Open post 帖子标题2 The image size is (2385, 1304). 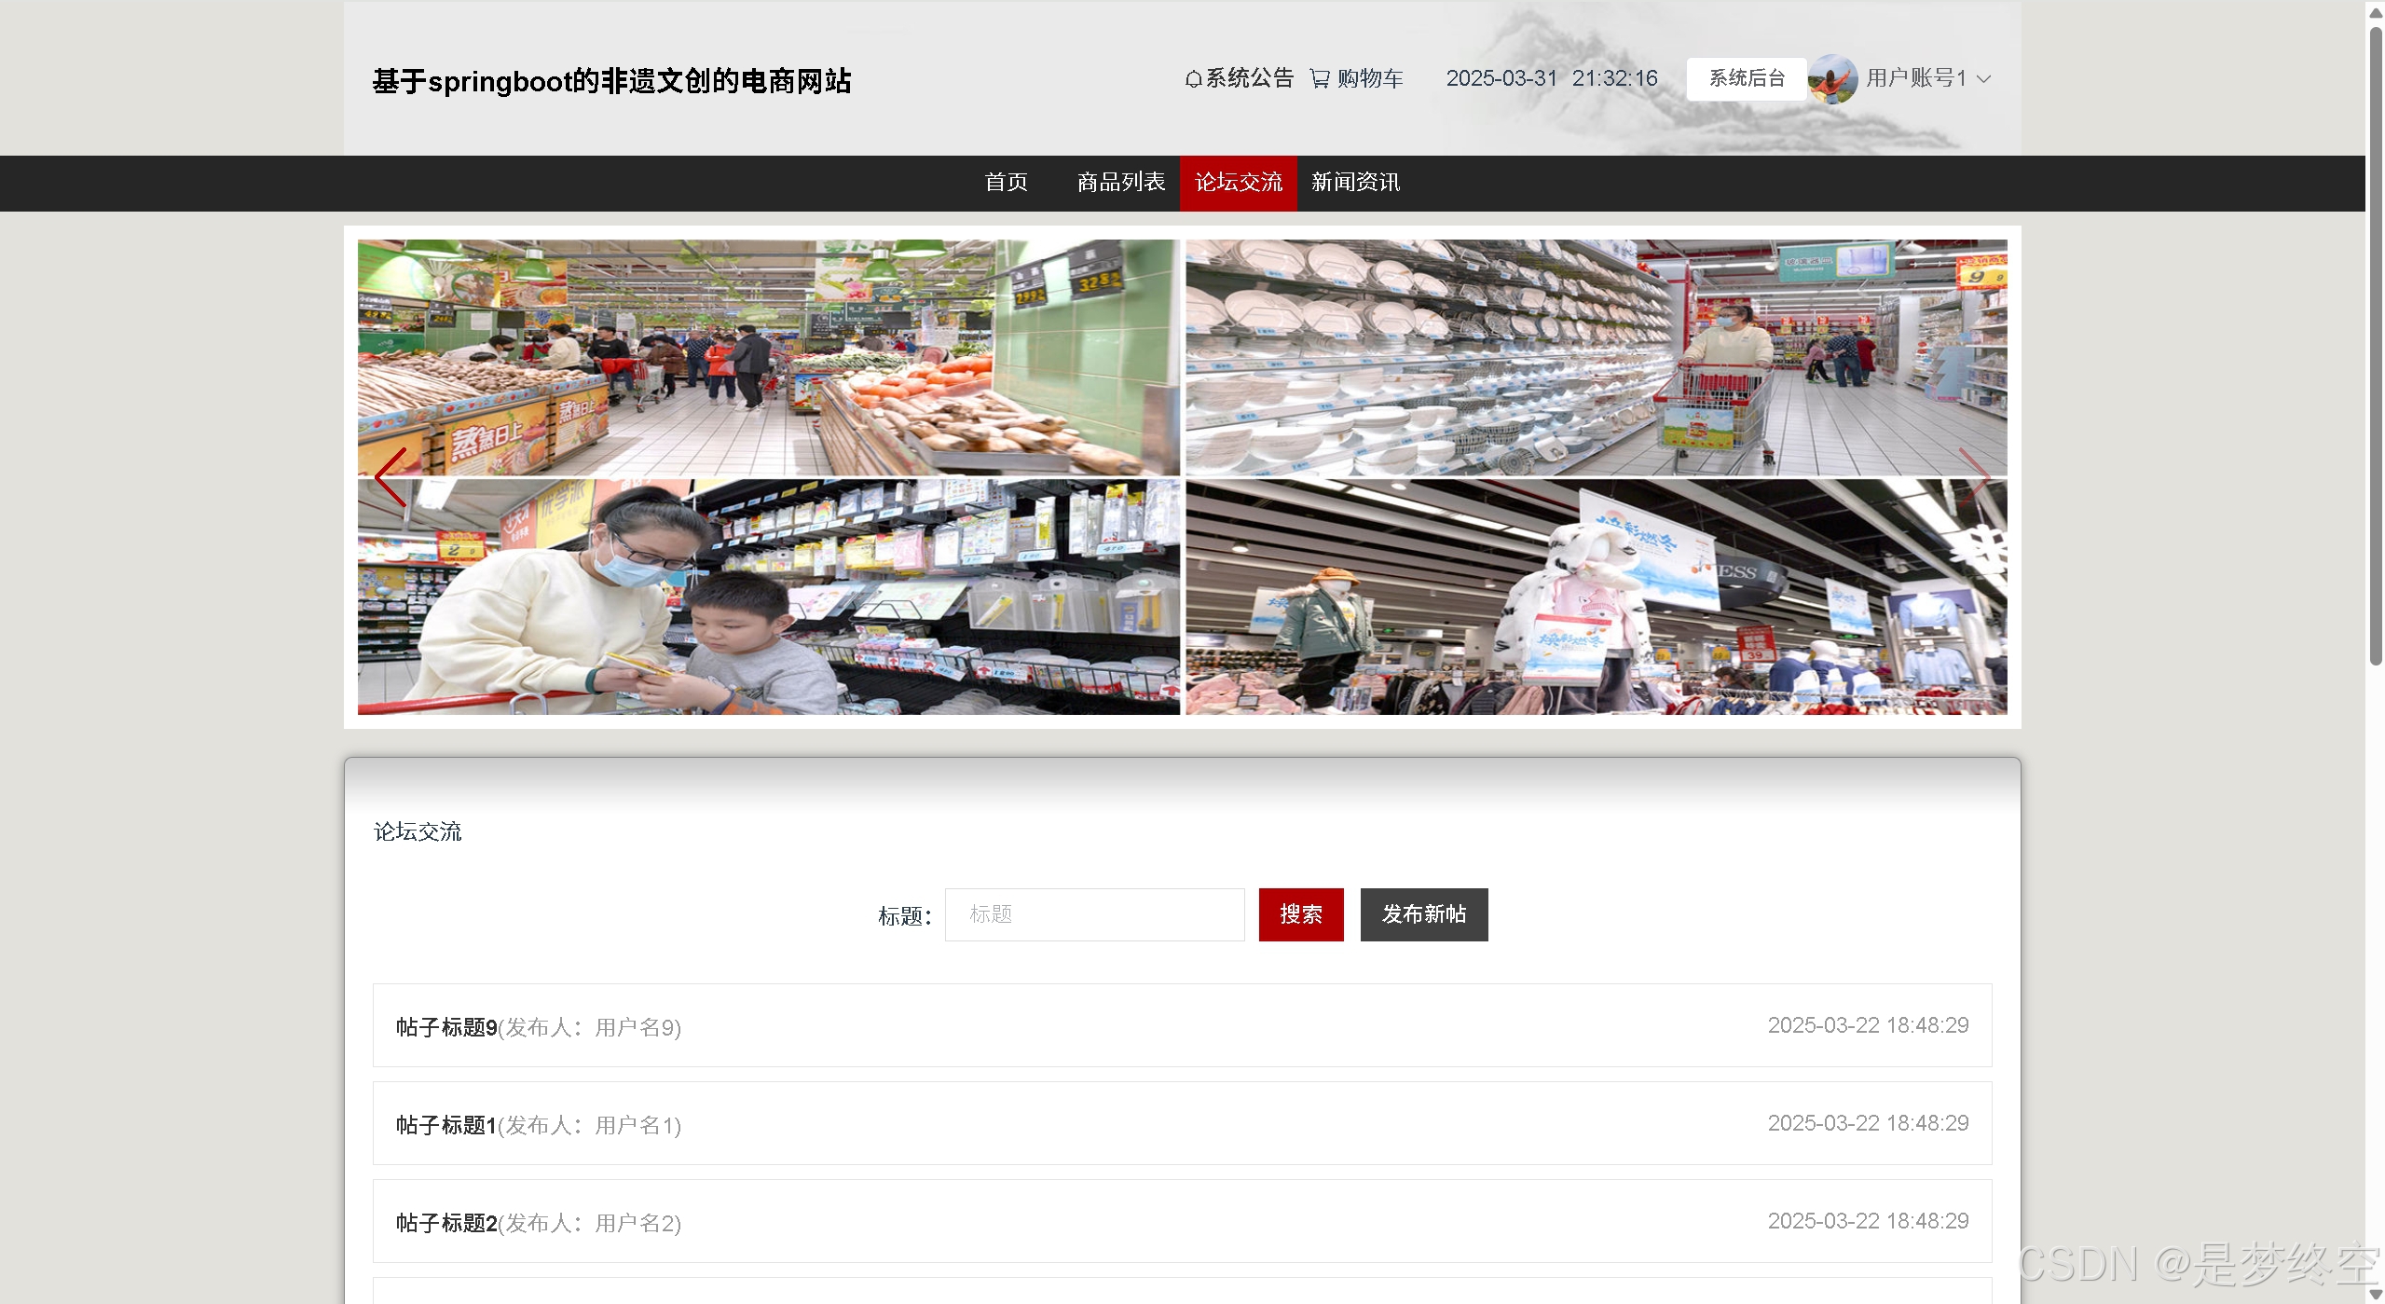click(446, 1223)
